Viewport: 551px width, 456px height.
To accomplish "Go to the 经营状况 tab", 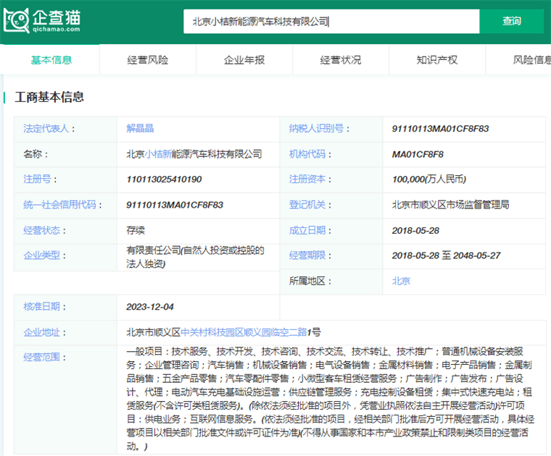I will [x=340, y=60].
